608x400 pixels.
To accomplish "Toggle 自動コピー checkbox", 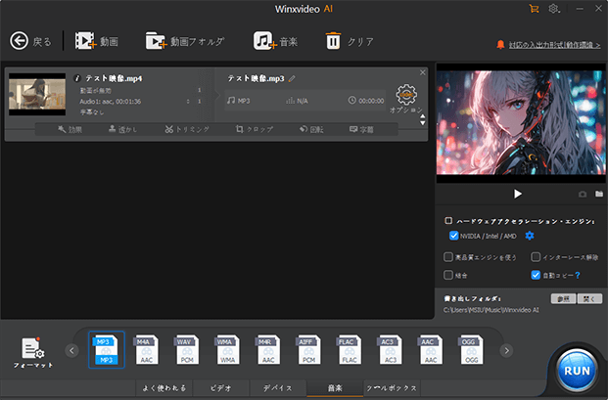I will (536, 275).
